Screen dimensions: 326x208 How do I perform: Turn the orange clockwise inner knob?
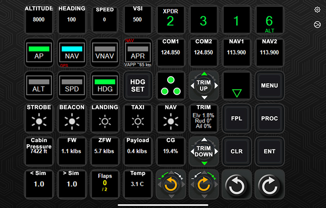(x=204, y=184)
